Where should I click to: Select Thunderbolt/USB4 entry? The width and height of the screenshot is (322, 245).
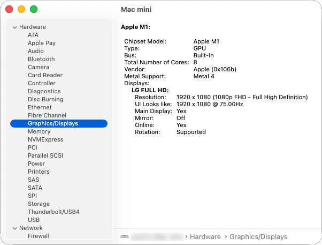54,212
